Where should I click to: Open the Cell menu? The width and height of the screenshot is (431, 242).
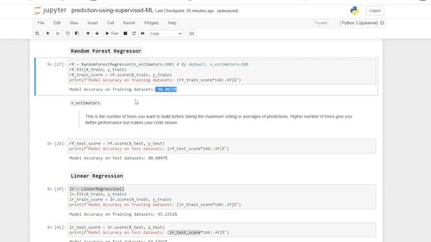[x=110, y=23]
